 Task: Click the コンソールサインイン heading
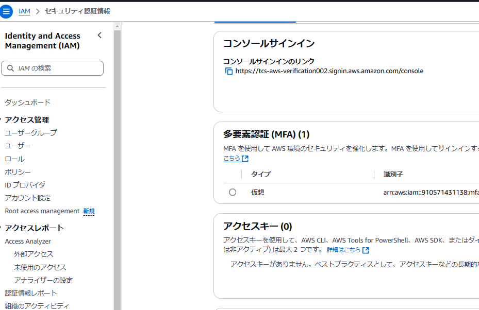click(x=269, y=43)
